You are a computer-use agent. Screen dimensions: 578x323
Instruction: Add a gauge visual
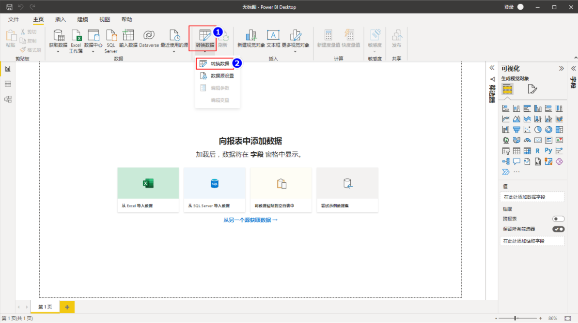pyautogui.click(x=527, y=140)
